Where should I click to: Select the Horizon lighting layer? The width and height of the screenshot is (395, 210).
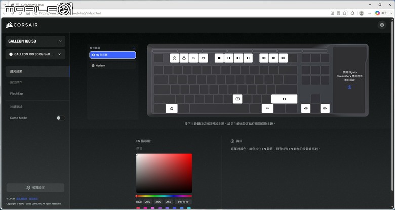(112, 65)
